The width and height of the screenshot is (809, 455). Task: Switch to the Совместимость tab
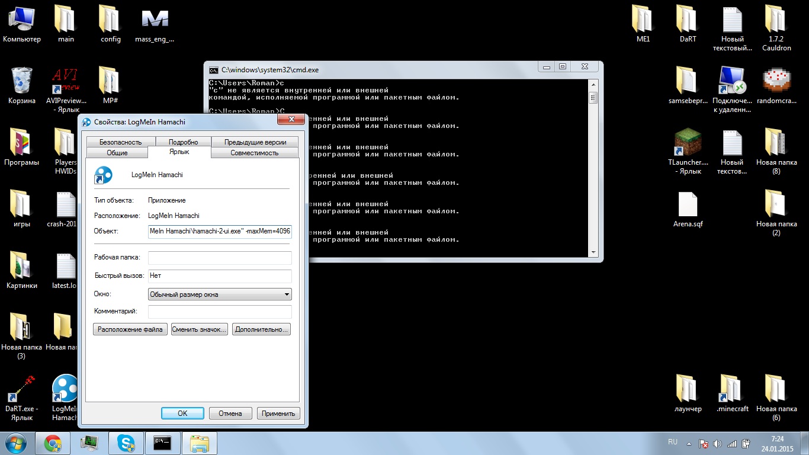(x=254, y=153)
